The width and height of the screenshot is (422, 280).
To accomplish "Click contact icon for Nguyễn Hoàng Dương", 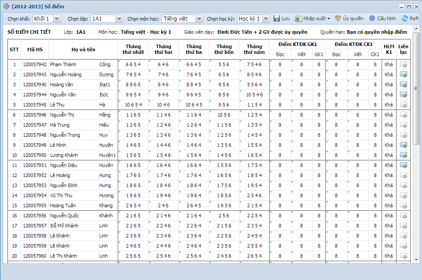I will point(403,74).
